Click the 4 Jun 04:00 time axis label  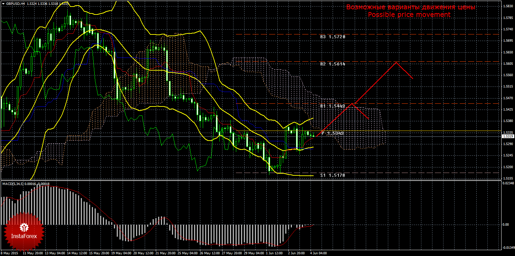318,253
